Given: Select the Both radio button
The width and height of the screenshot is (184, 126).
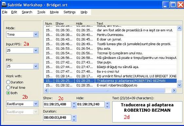Looking at the screenshot, I should (8, 93).
